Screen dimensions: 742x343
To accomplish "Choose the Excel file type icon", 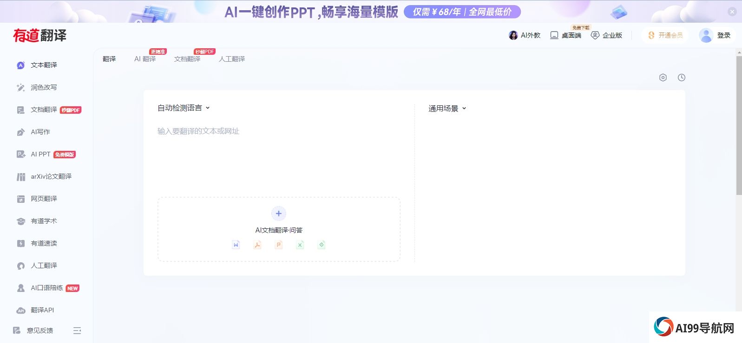I will click(300, 245).
